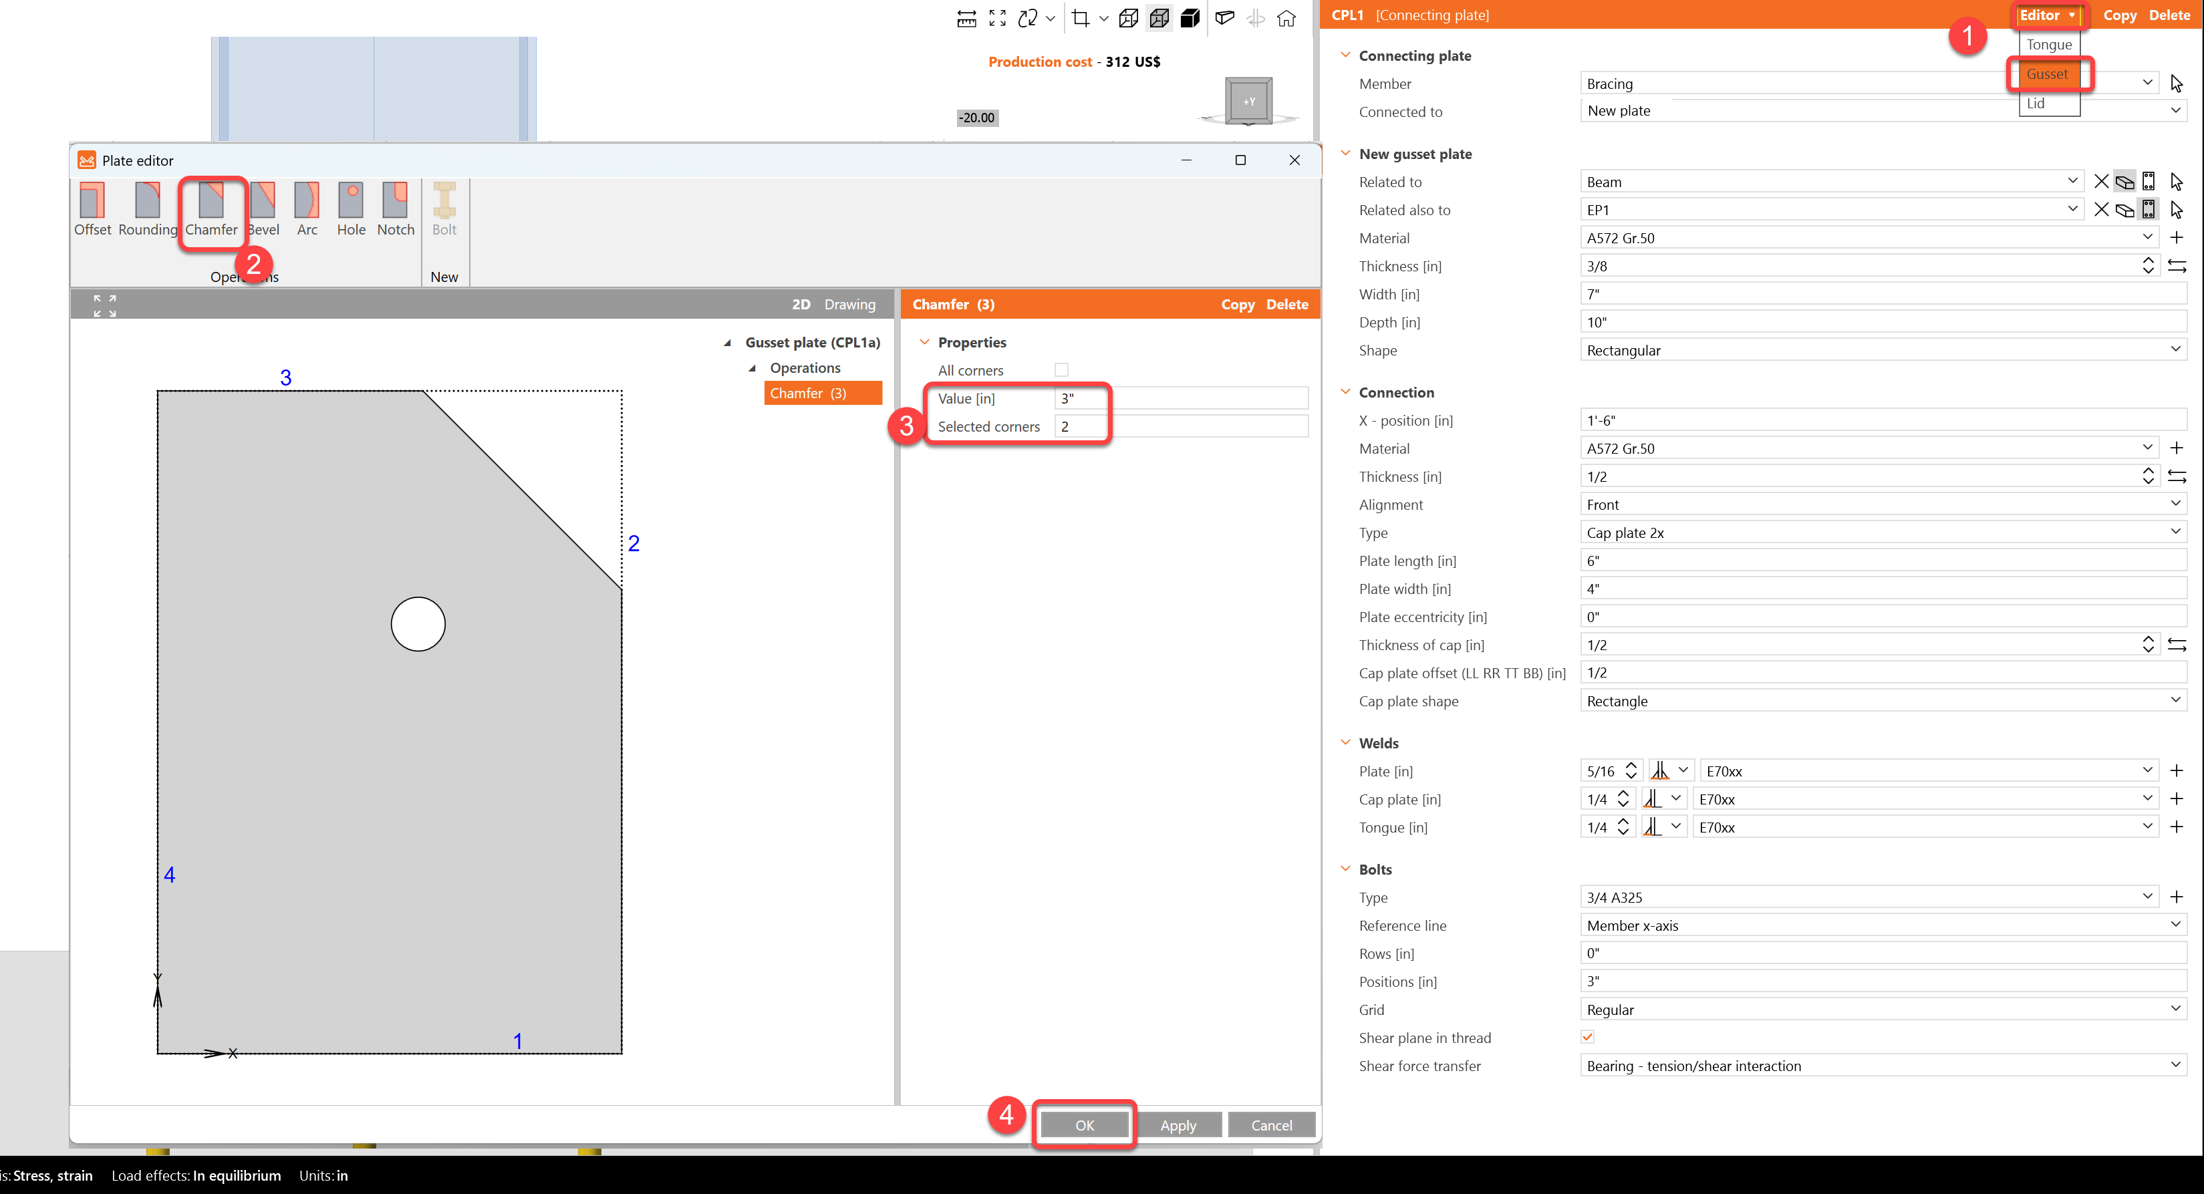This screenshot has width=2204, height=1194.
Task: Open the Member Bracing dropdown
Action: pos(2148,83)
